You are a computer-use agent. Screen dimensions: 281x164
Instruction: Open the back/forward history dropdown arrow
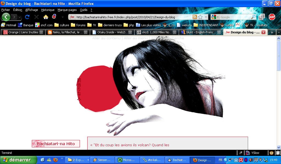point(19,17)
